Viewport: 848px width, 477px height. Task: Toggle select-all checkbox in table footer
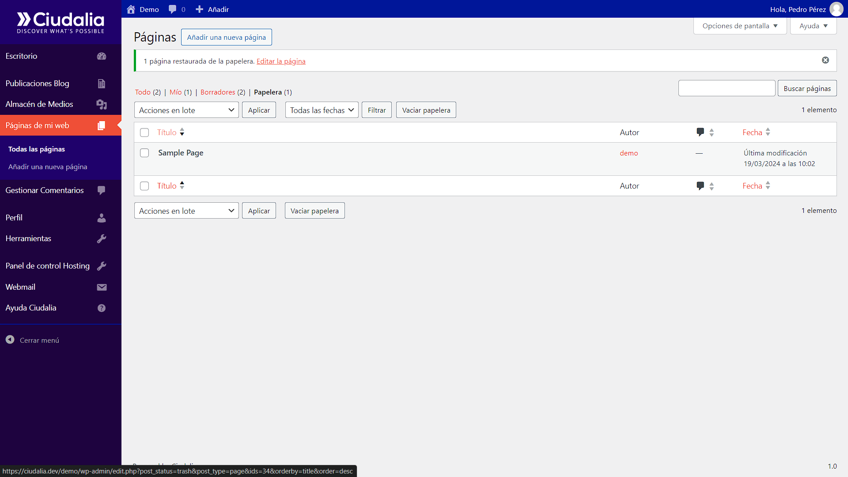(x=144, y=186)
